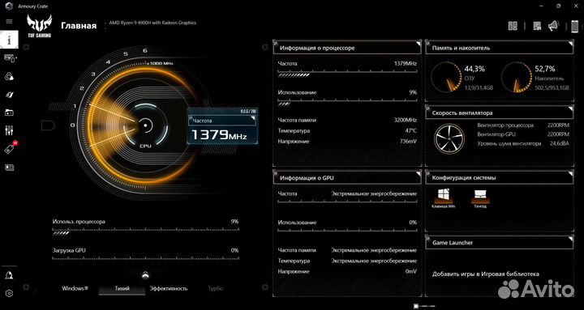Expand corner arrow of Информация о GPU panel

click(x=419, y=174)
